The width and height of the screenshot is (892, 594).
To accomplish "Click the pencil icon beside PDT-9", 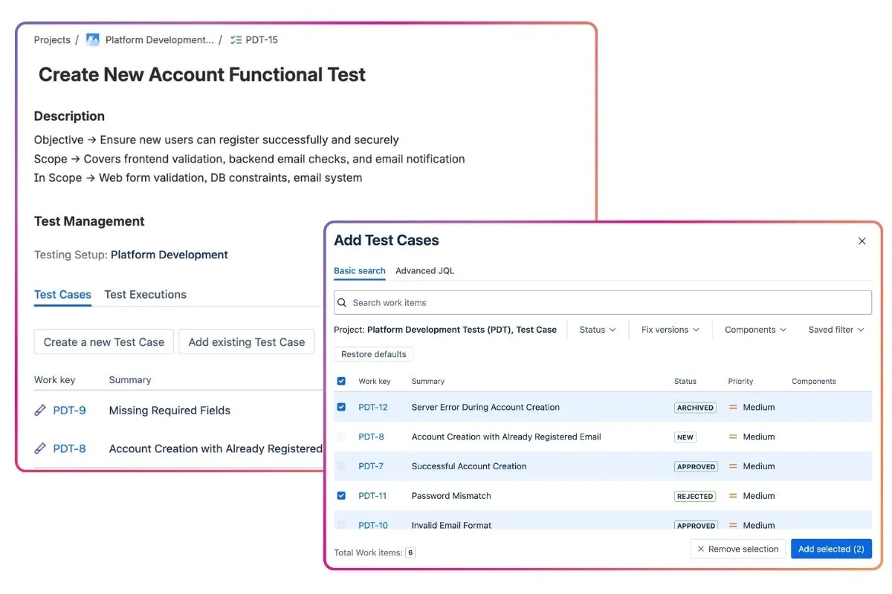I will pyautogui.click(x=40, y=410).
